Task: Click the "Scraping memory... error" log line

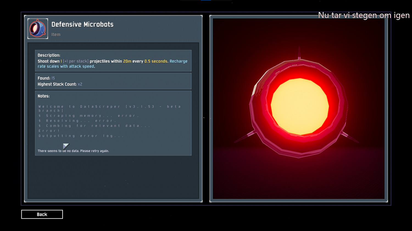Action: click(x=89, y=116)
